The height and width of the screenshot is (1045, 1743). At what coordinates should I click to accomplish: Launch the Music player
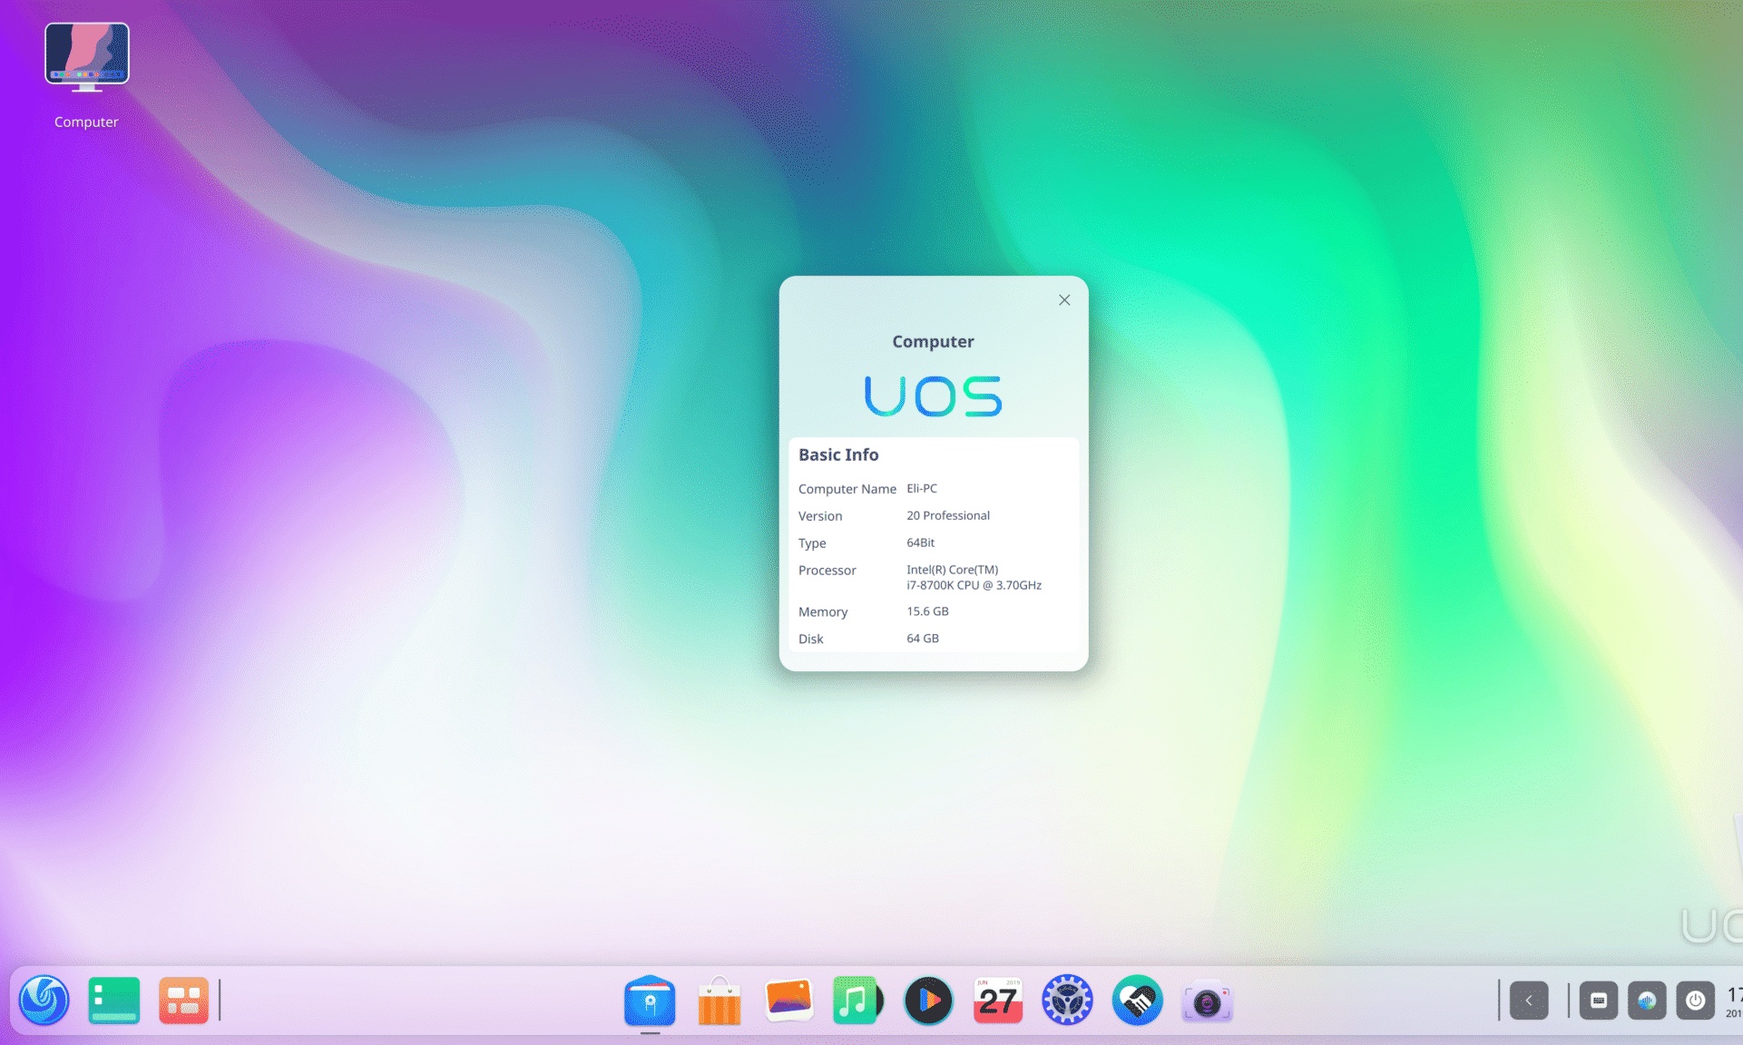[857, 1001]
